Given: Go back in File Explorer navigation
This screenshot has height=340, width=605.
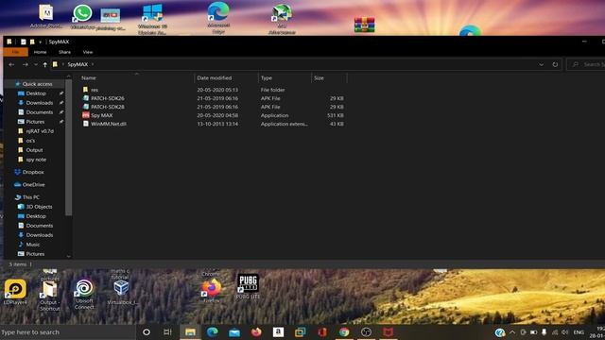Looking at the screenshot, I should coord(11,64).
